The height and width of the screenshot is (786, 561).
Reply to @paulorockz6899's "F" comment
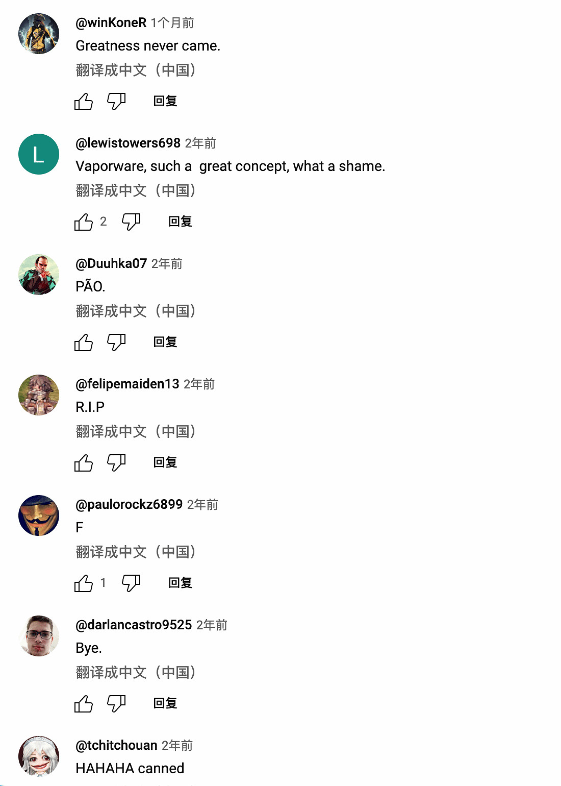coord(180,583)
